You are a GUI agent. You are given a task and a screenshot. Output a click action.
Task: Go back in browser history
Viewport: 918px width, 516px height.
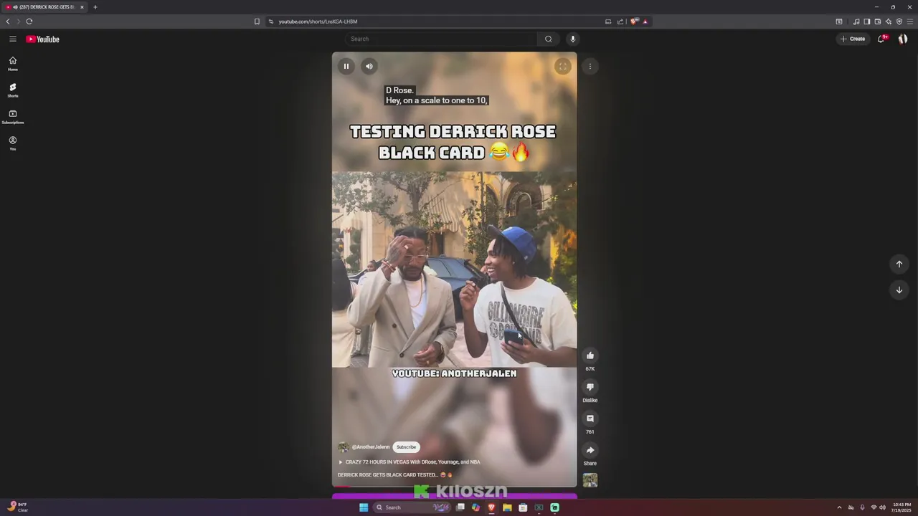(8, 21)
